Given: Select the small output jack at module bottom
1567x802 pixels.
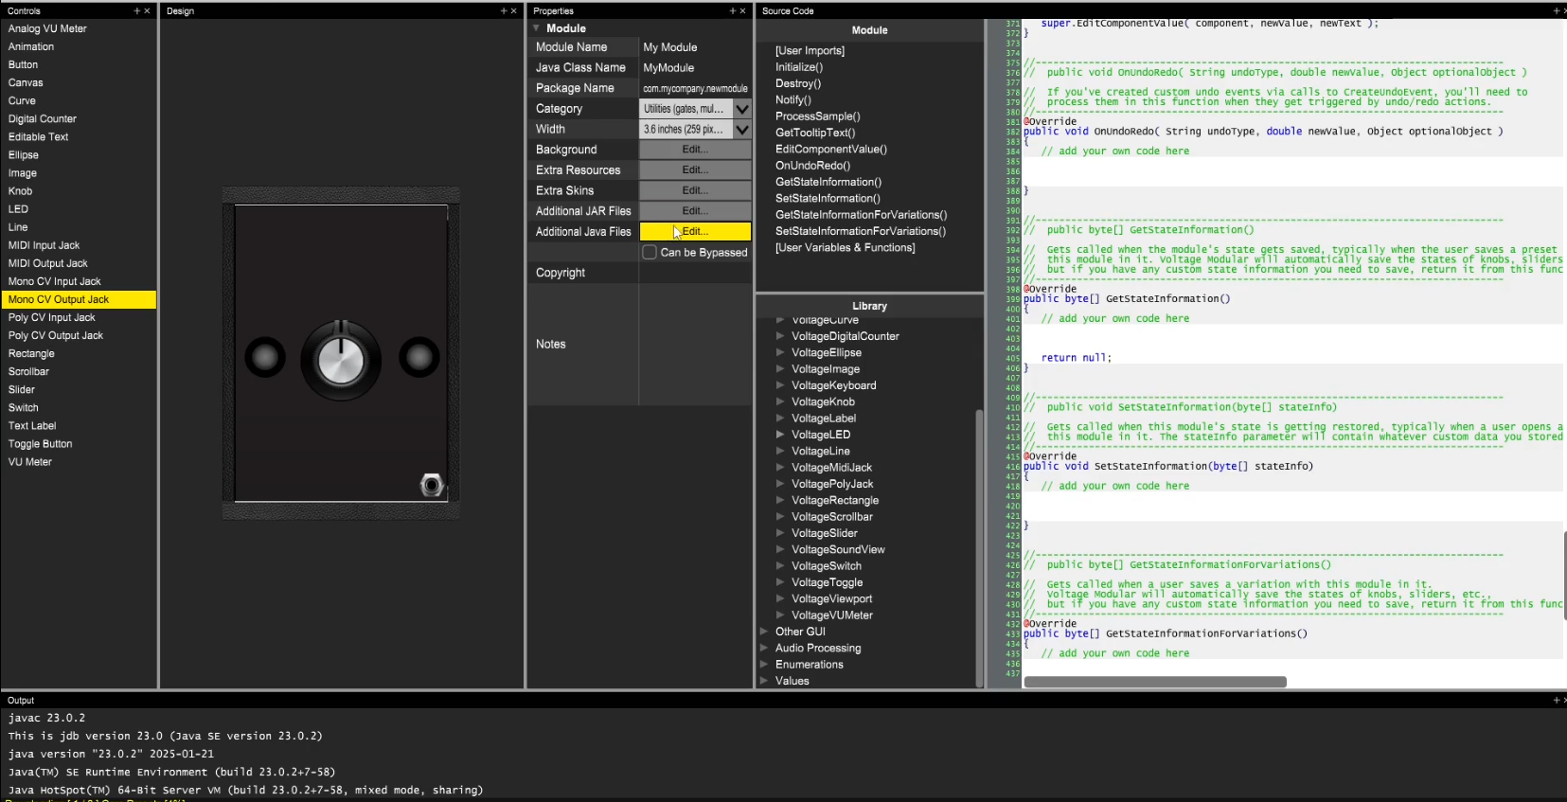Looking at the screenshot, I should (432, 486).
